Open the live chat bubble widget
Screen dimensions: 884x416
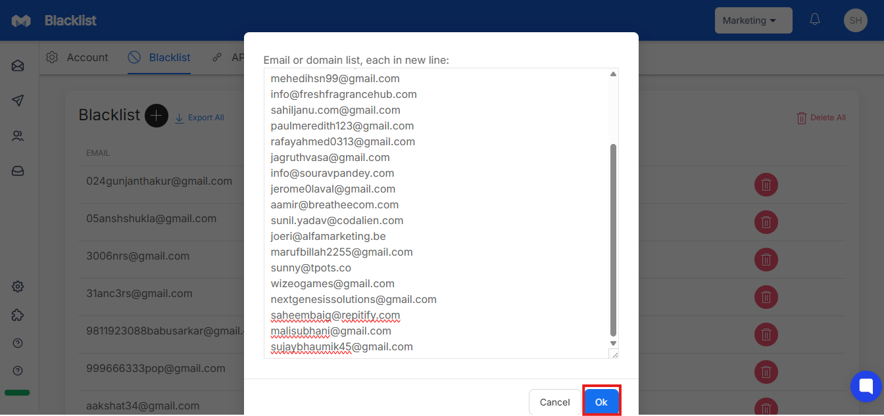(866, 386)
